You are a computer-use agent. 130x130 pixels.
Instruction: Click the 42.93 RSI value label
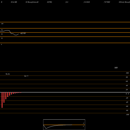click(x=23, y=33)
